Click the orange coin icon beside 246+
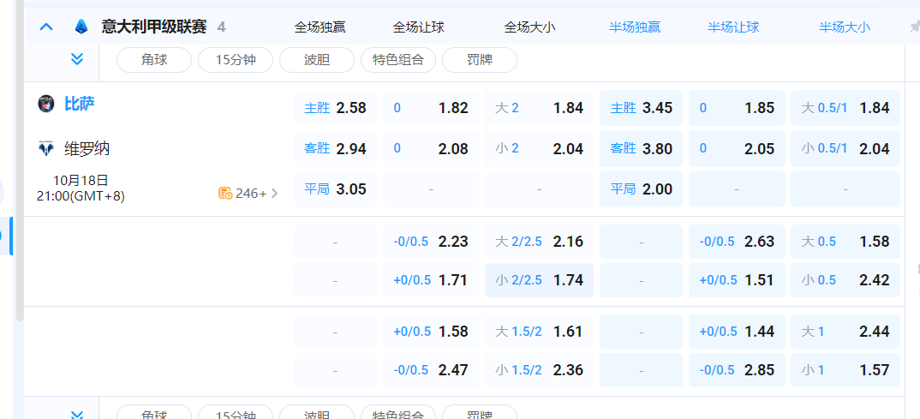This screenshot has height=419, width=920. [225, 193]
